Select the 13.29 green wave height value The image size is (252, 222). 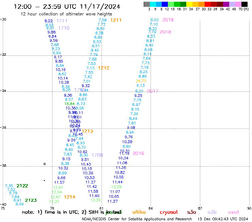[116, 187]
